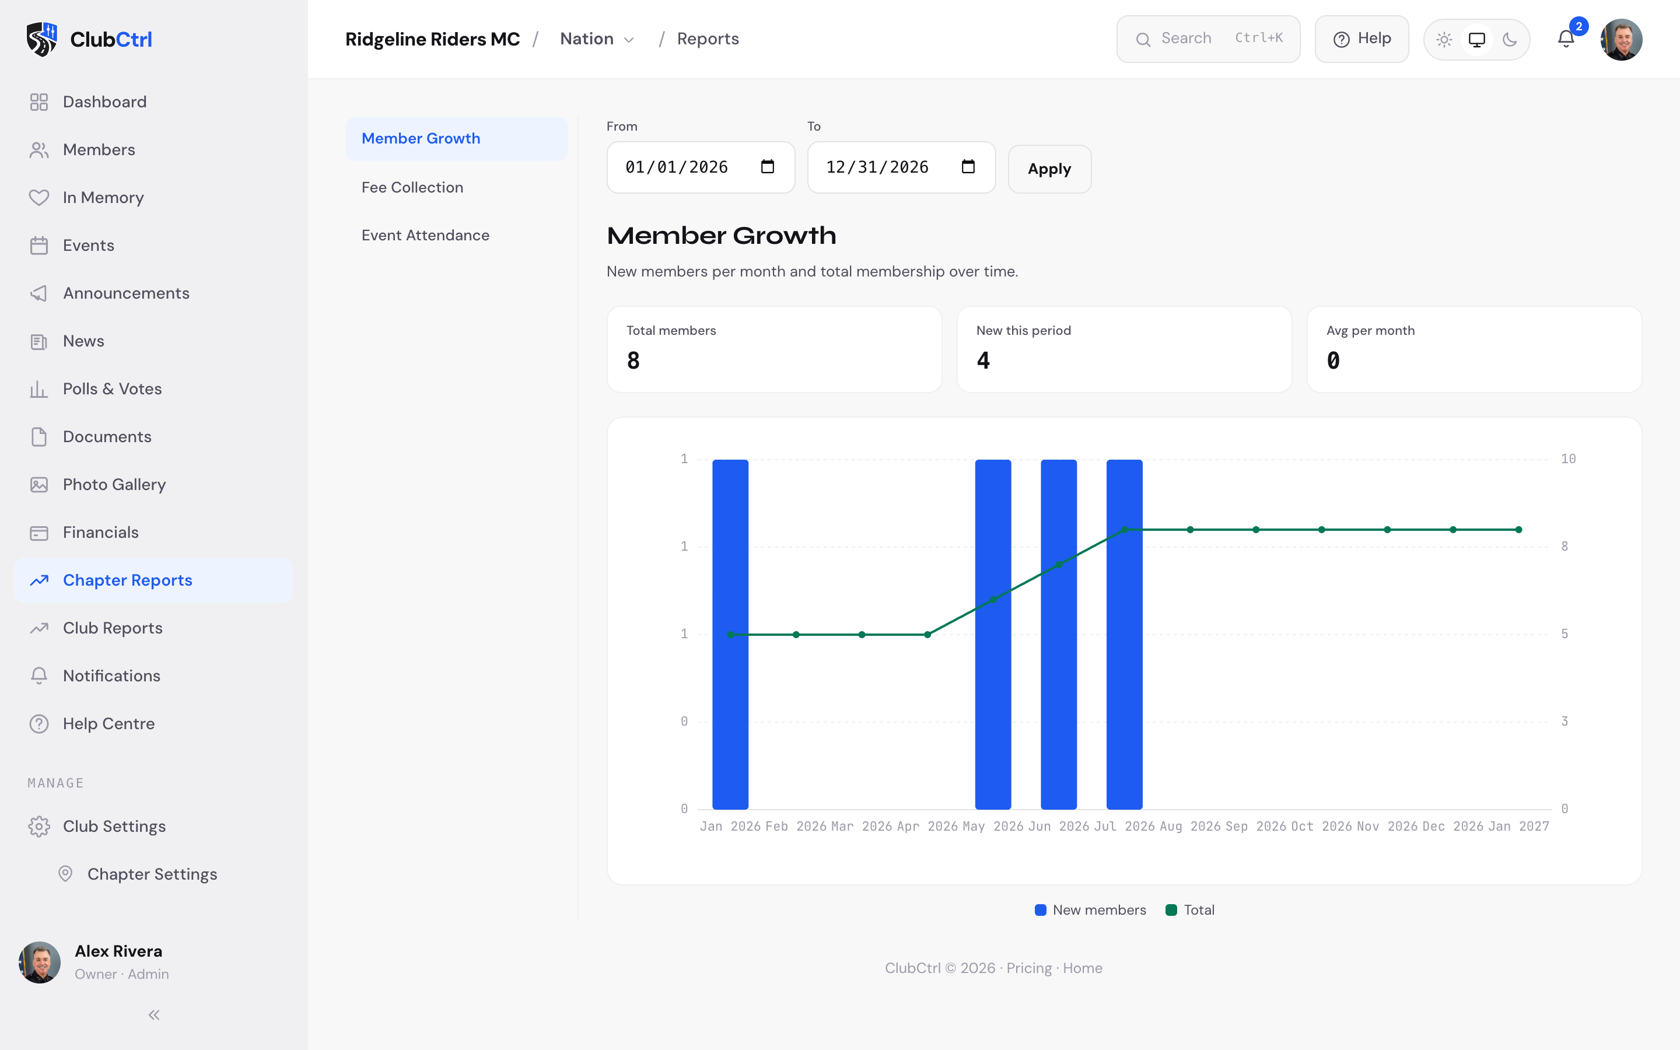Viewport: 1680px width, 1050px height.
Task: Open the Pricing footer link
Action: [x=1029, y=968]
